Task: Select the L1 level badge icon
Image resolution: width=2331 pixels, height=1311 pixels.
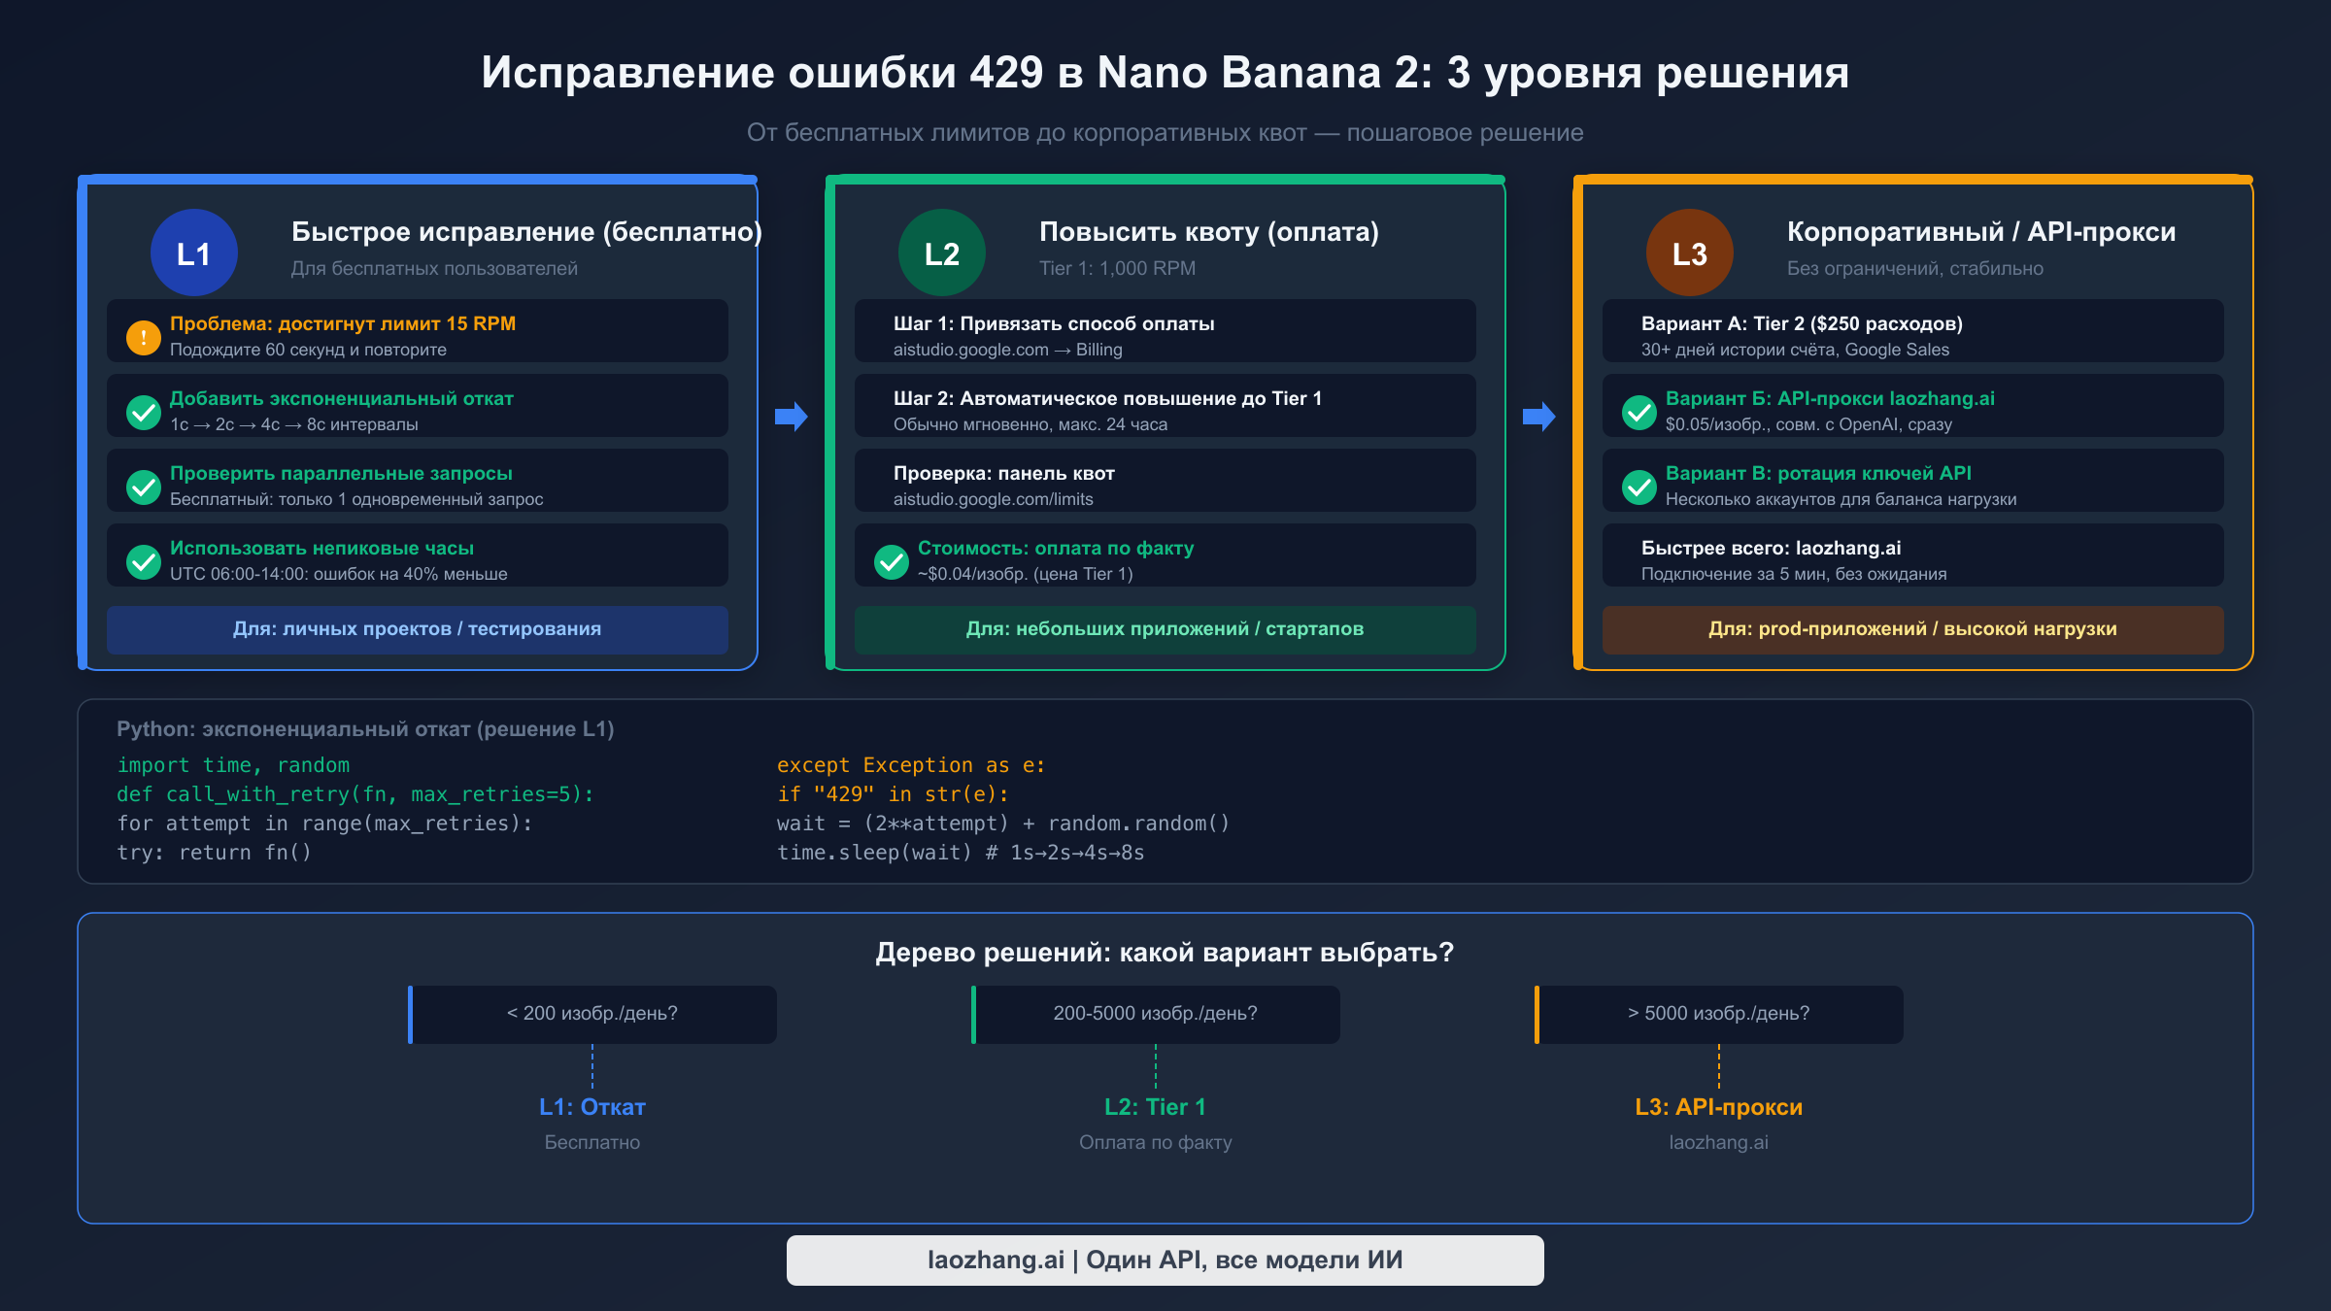Action: [193, 252]
